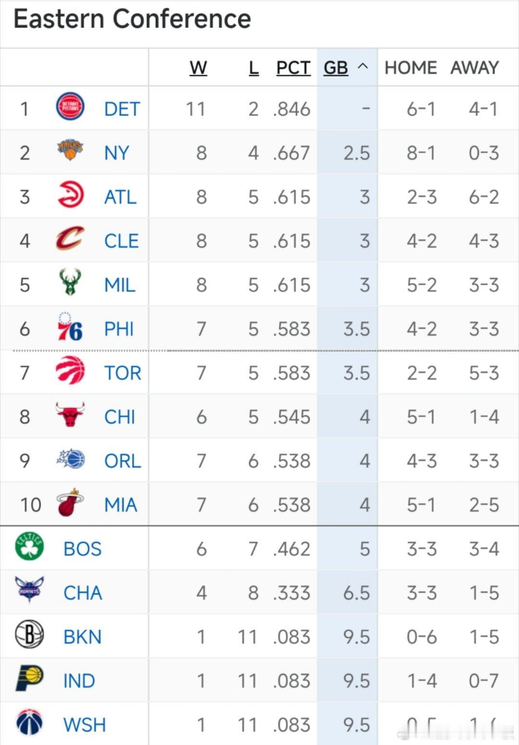Open the BKN team link
The width and height of the screenshot is (519, 745).
[x=82, y=637]
